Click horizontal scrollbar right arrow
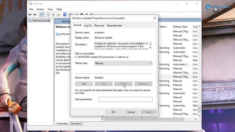The height and width of the screenshot is (132, 235). click(x=196, y=119)
